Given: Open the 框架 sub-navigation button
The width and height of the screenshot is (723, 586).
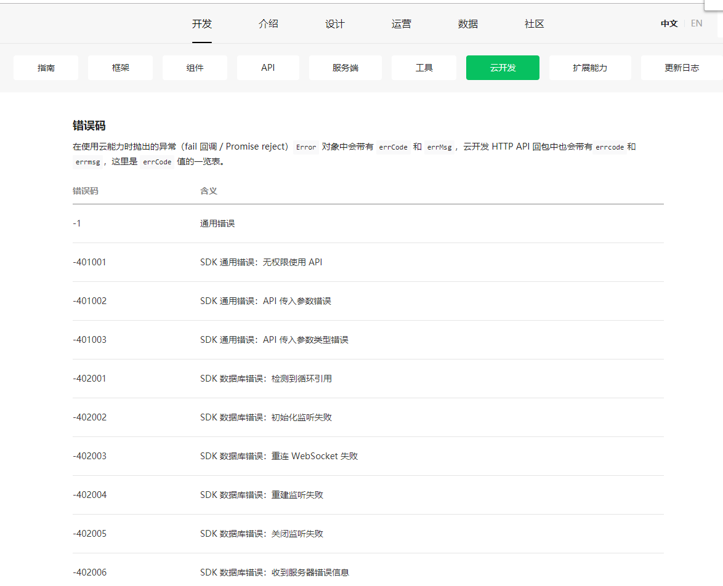Looking at the screenshot, I should (120, 68).
